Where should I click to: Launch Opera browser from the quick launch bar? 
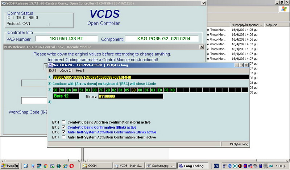coord(72,166)
